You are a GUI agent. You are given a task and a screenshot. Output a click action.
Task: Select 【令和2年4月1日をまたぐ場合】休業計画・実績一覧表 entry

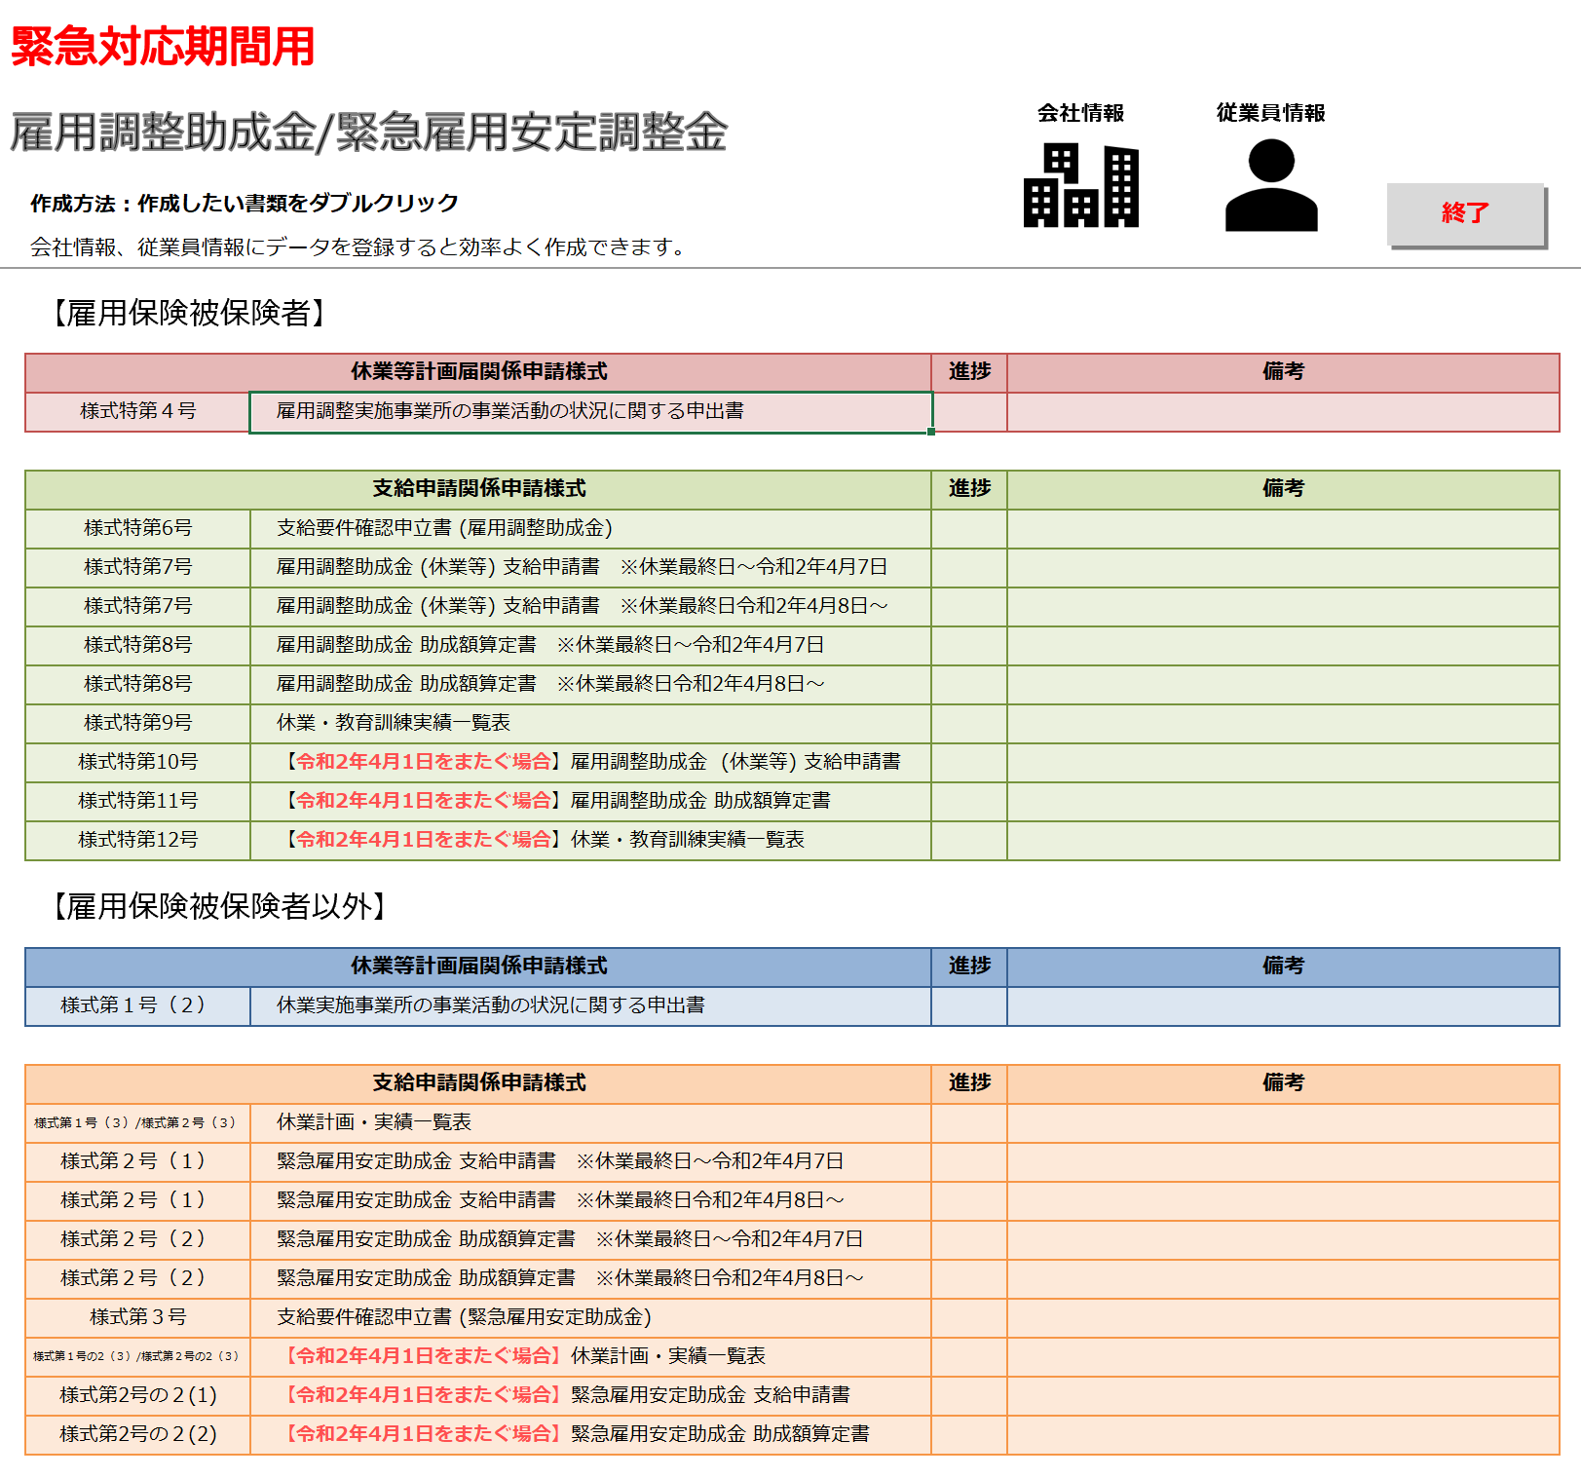(590, 1357)
